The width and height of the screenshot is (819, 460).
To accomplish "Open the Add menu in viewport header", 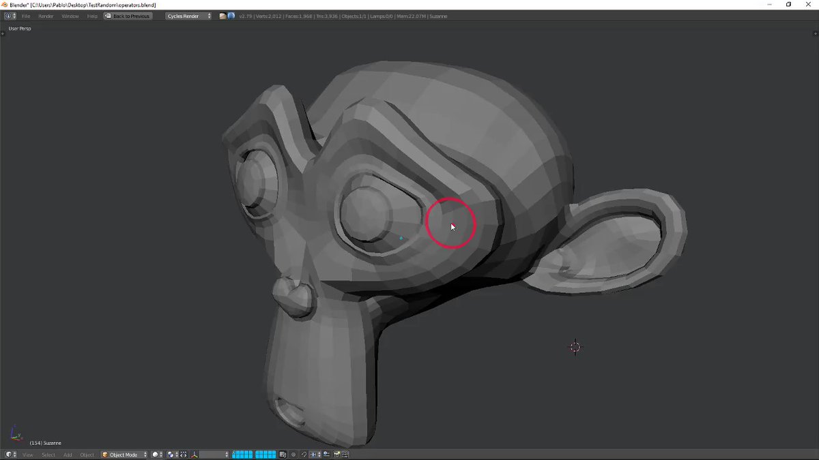I will (x=68, y=455).
